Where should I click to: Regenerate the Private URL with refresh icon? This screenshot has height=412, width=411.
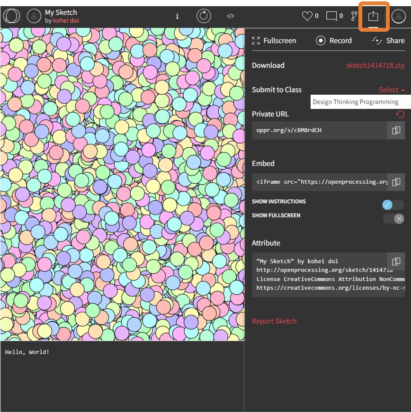400,114
